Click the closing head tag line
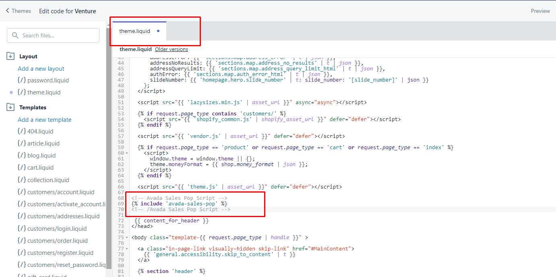Image resolution: width=556 pixels, height=277 pixels. point(142,226)
